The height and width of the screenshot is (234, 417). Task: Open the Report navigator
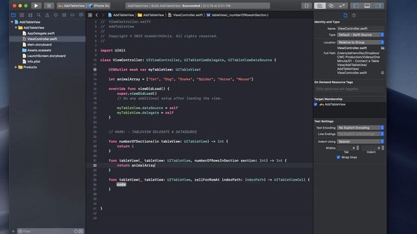click(x=81, y=15)
